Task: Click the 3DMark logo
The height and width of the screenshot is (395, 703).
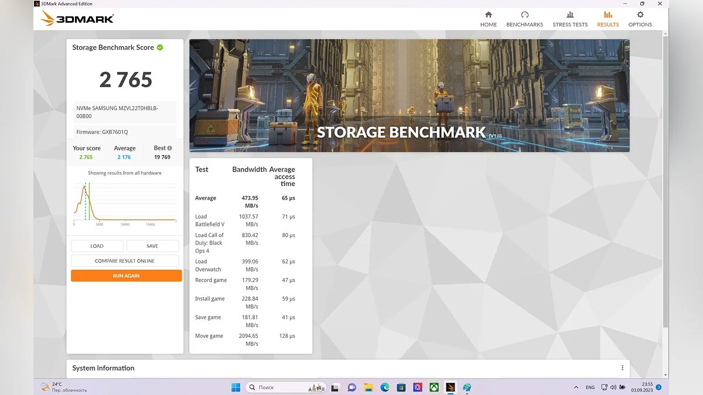Action: pos(77,19)
